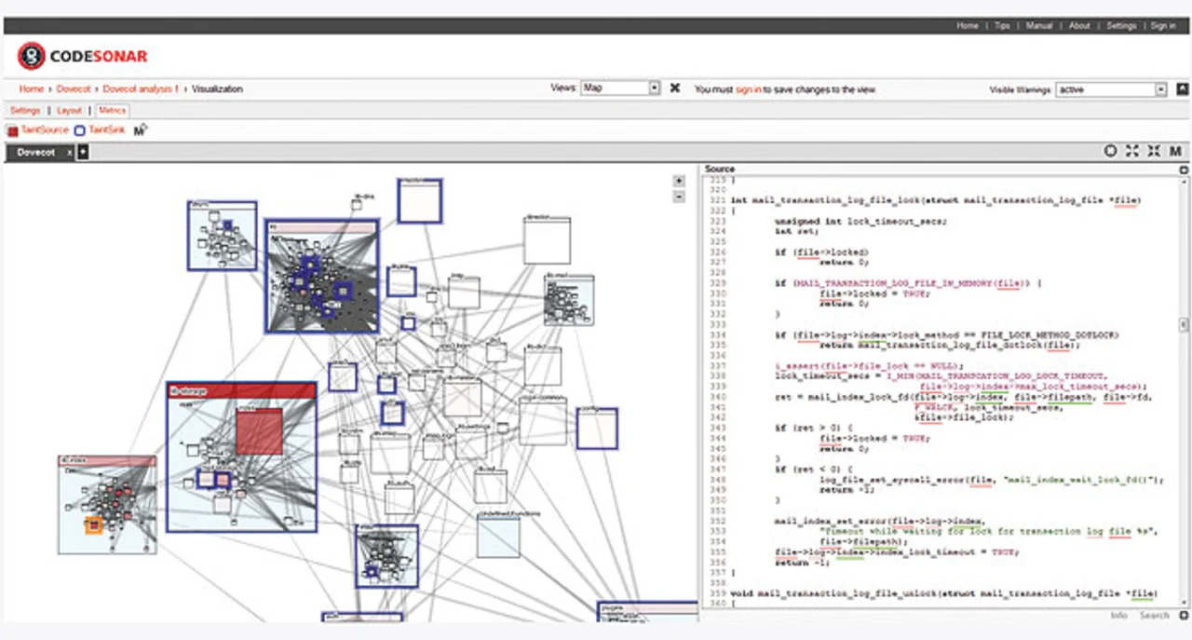Click the Views dropdown arrow
Image resolution: width=1192 pixels, height=640 pixels.
(x=654, y=88)
